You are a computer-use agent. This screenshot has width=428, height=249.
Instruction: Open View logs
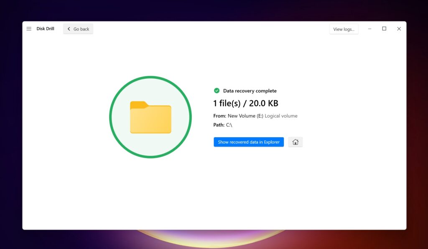point(344,28)
